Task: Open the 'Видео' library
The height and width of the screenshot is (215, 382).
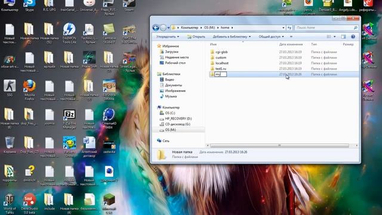Action: (170, 79)
